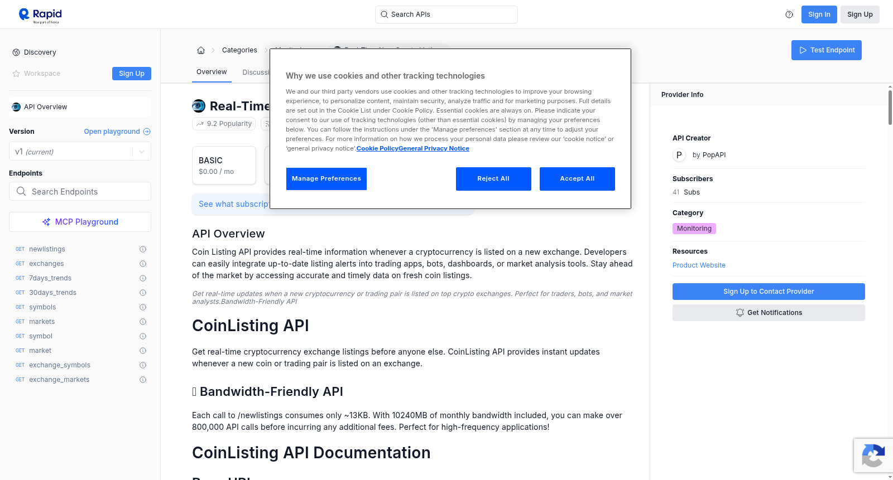Click the home breadcrumb icon
This screenshot has width=893, height=480.
[x=201, y=50]
